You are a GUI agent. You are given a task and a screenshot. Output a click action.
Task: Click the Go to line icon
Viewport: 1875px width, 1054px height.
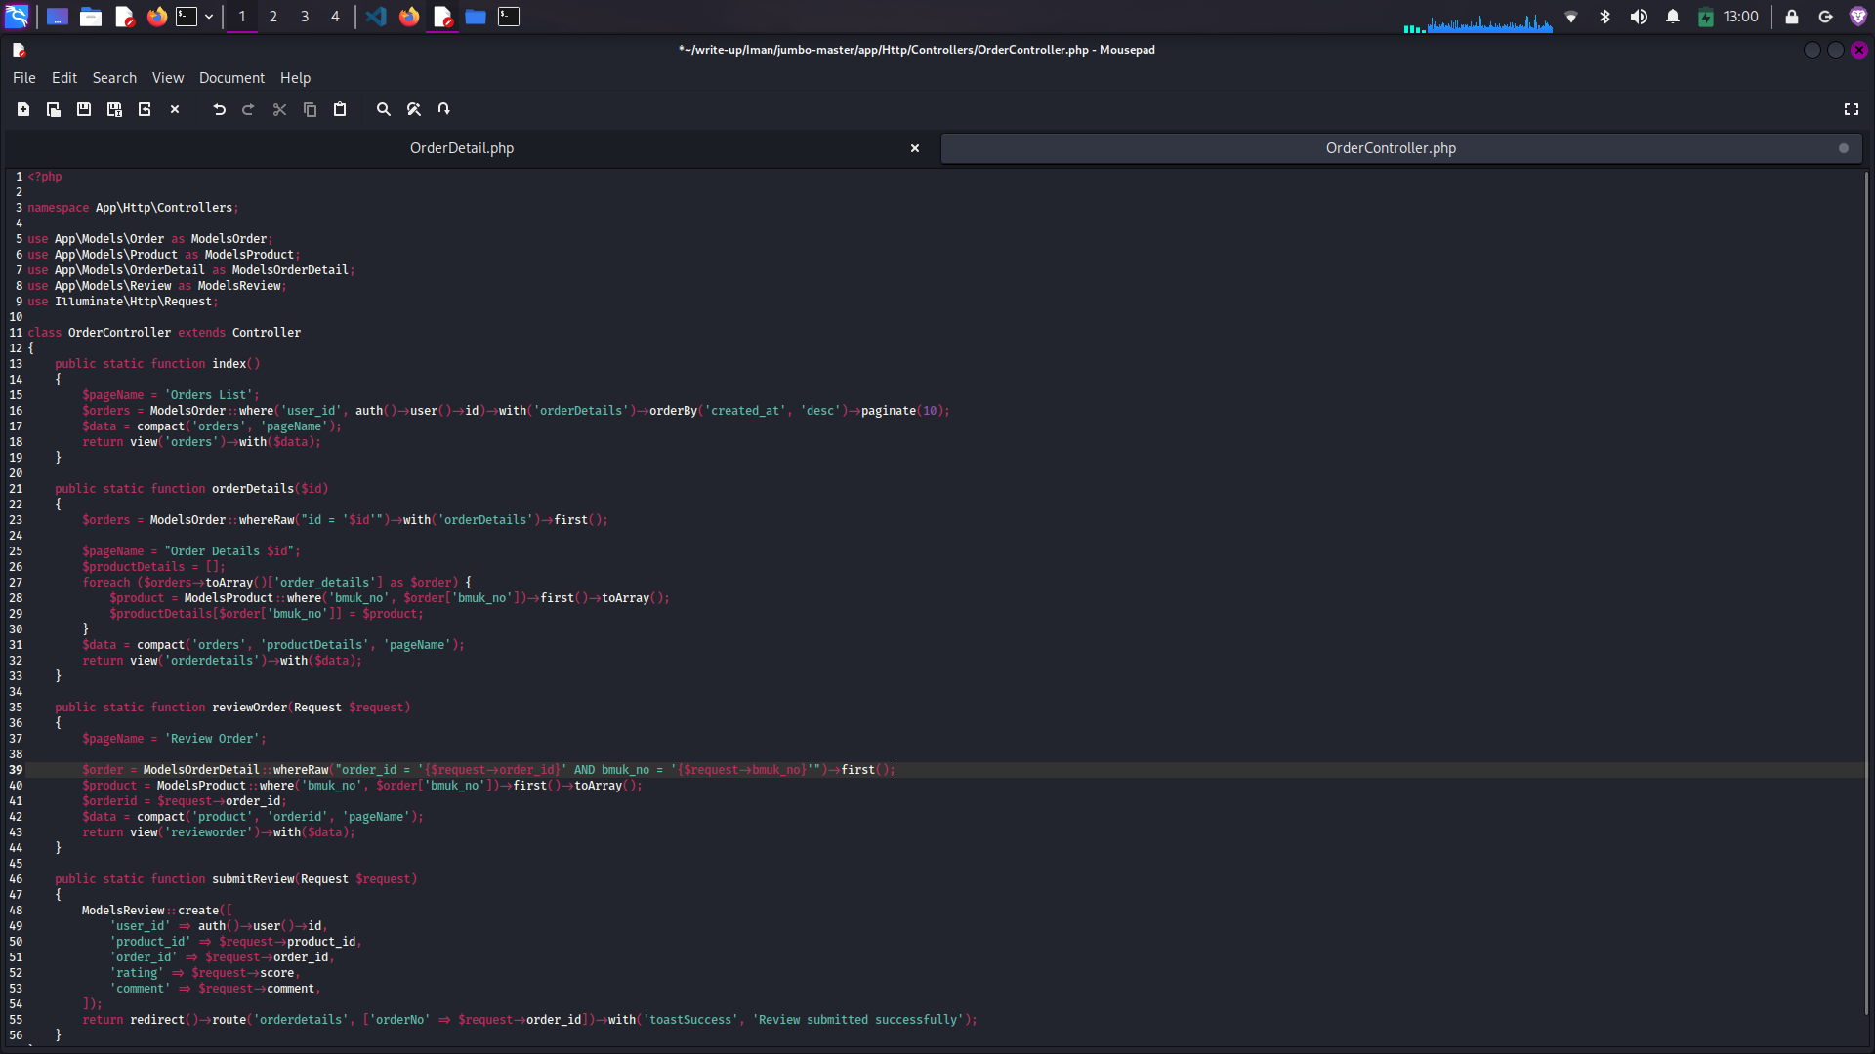click(x=444, y=109)
